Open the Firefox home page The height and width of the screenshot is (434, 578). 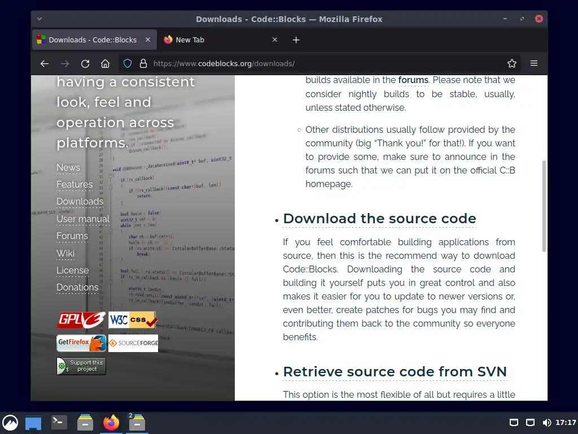coord(106,63)
